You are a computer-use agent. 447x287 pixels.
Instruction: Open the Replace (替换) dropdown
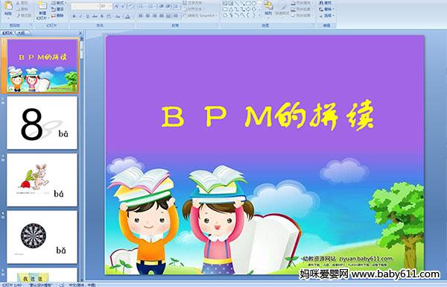coord(326,9)
